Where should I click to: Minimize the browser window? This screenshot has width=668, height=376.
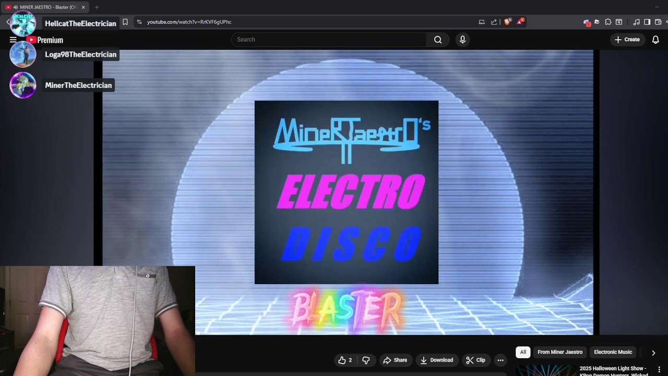click(x=657, y=7)
